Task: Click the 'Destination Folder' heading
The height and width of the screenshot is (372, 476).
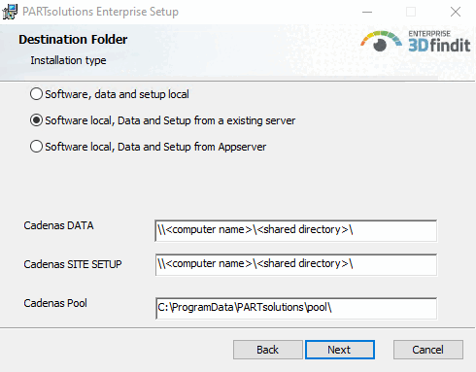Action: click(73, 40)
